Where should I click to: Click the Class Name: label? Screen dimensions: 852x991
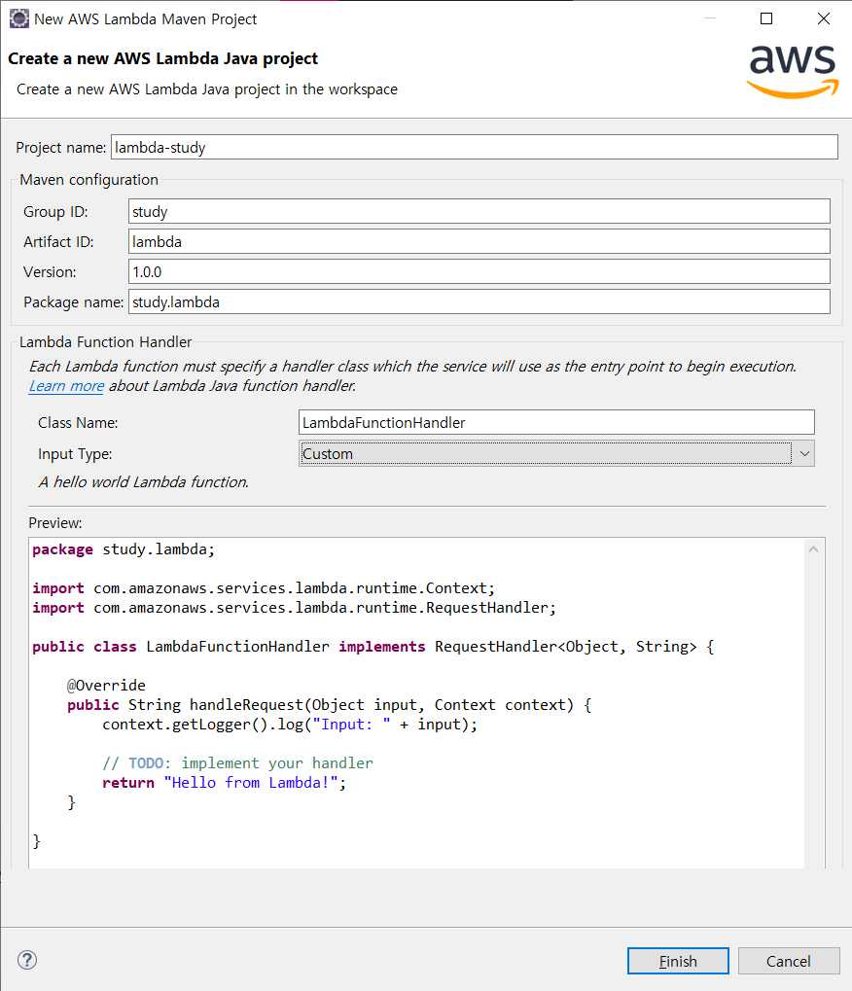tap(78, 422)
